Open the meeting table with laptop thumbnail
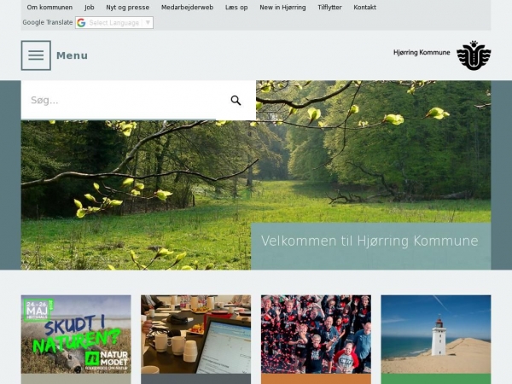This screenshot has width=512, height=384. coord(195,335)
